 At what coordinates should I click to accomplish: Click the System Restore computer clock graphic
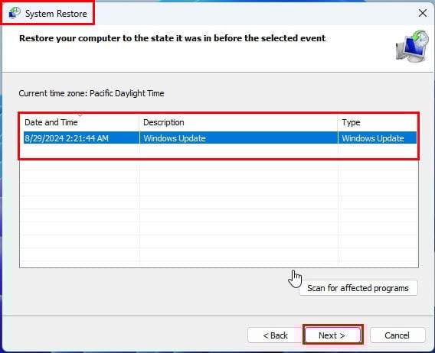(x=412, y=46)
